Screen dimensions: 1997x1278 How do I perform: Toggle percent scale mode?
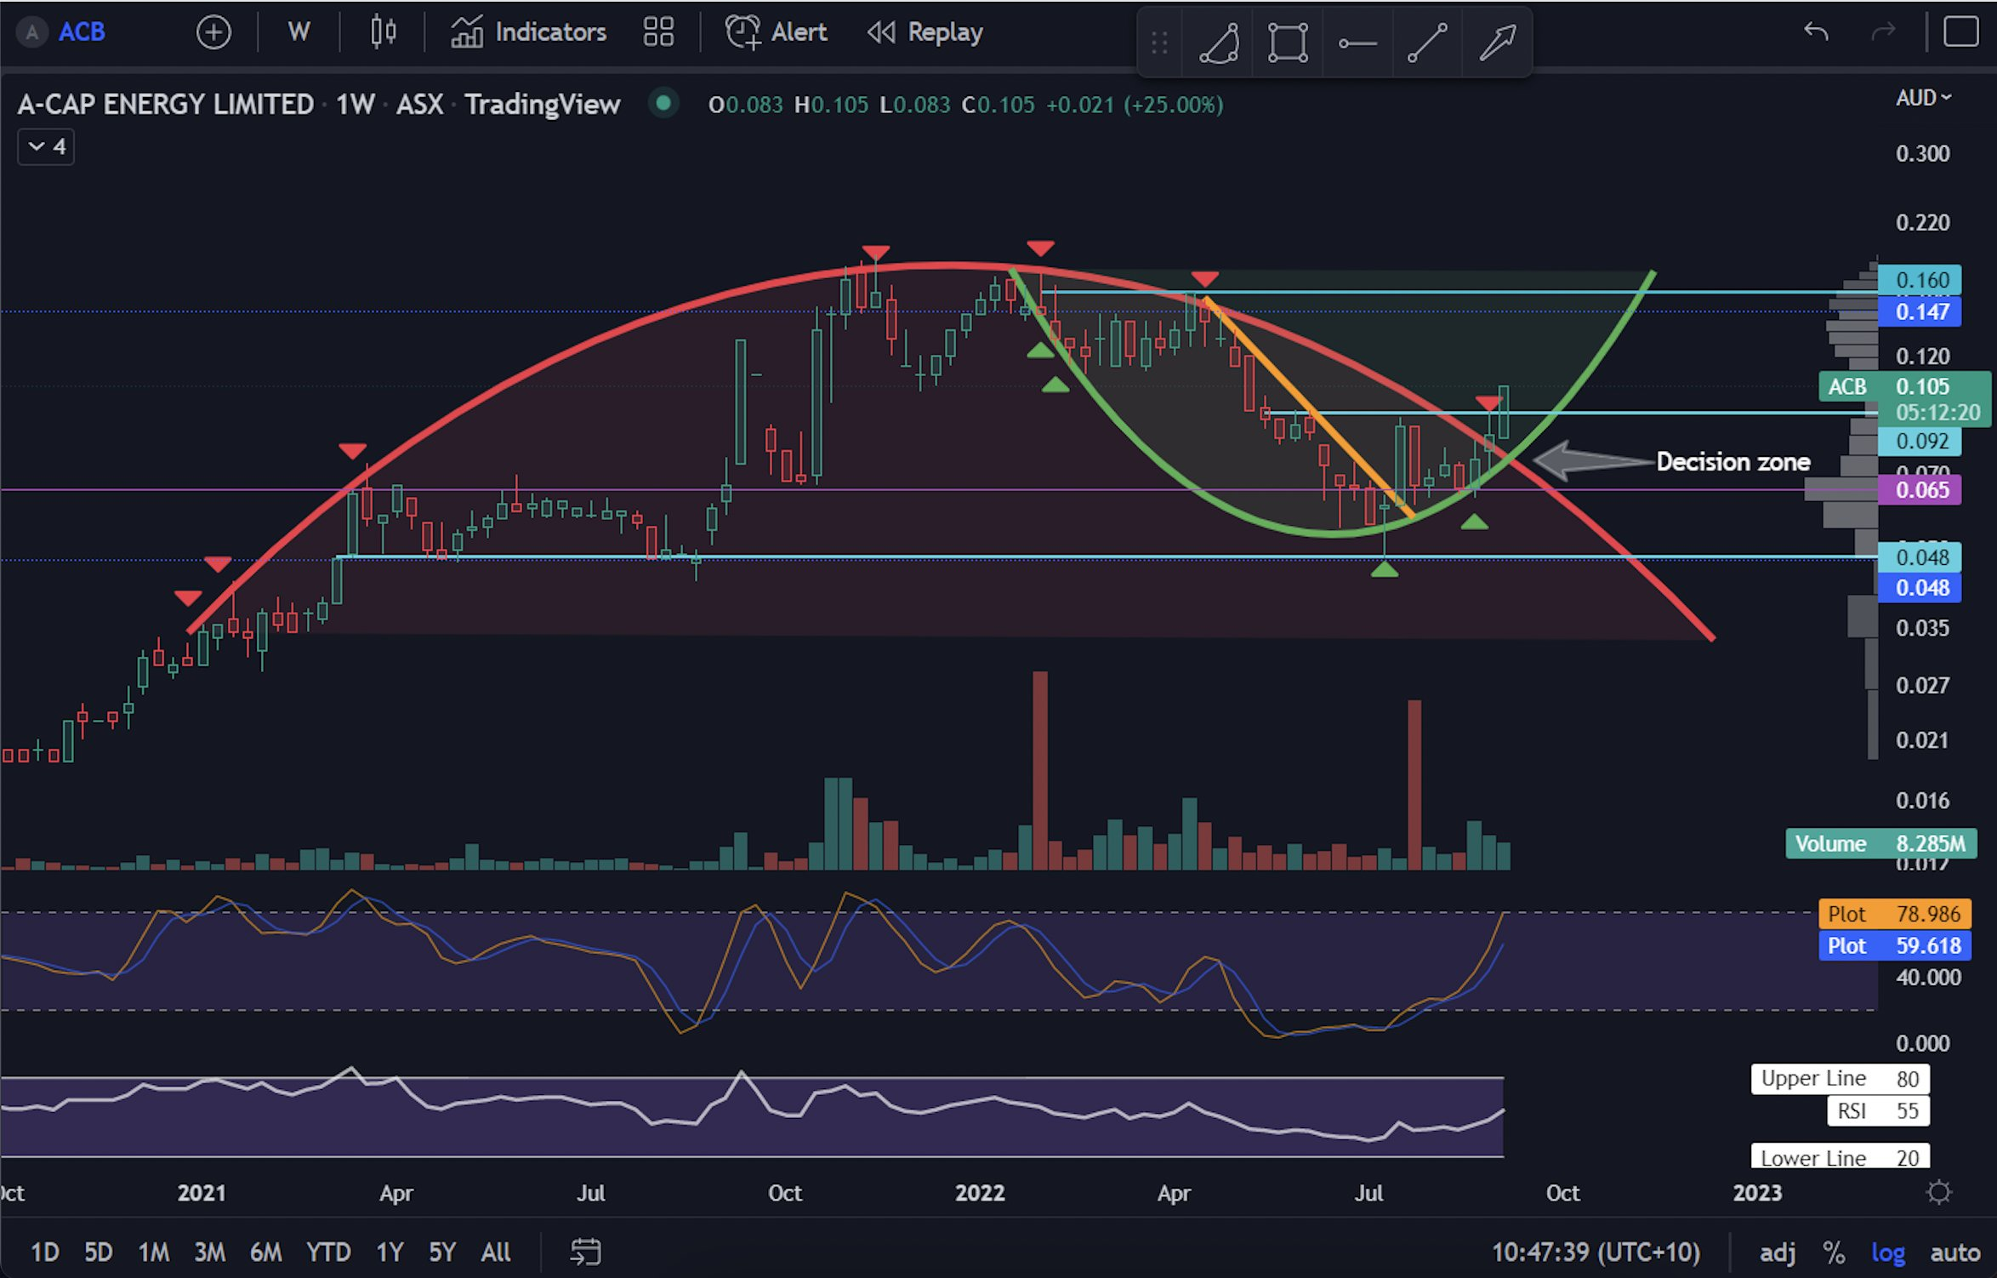click(1833, 1252)
